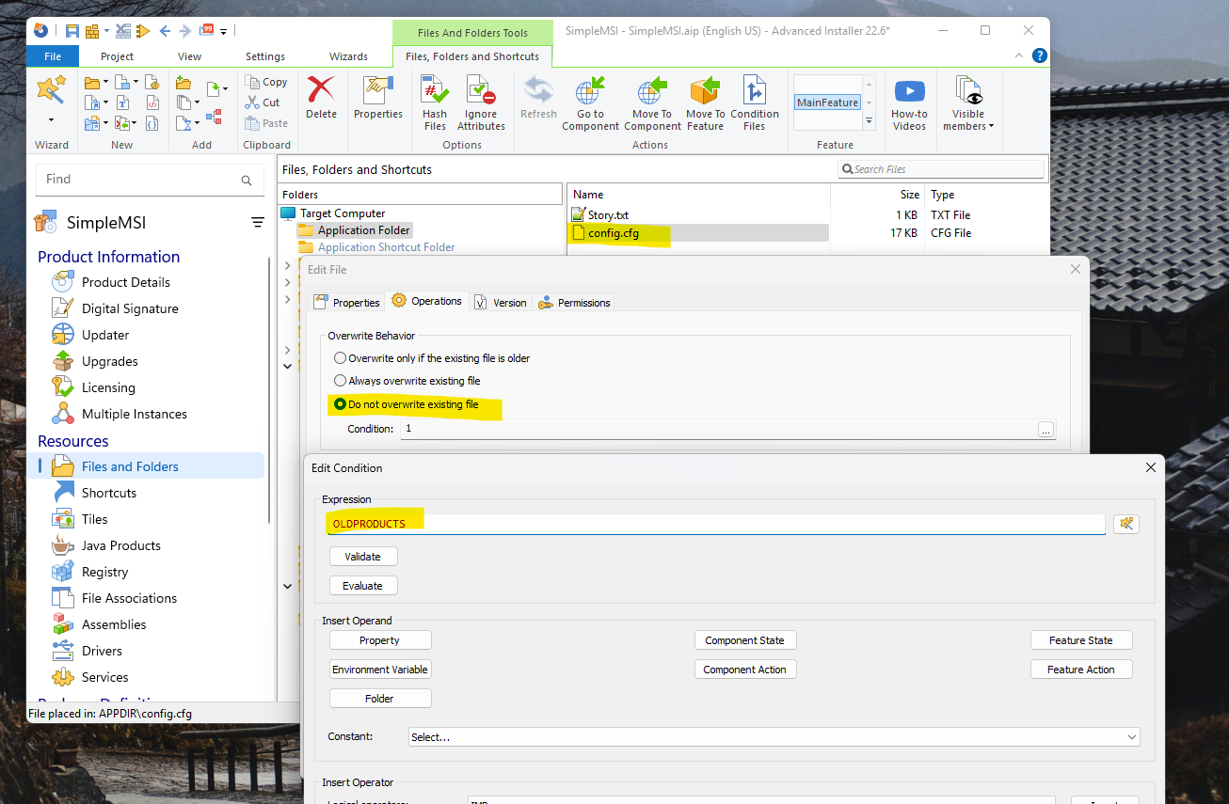This screenshot has width=1229, height=804.
Task: Click the Hash Files icon
Action: click(435, 103)
